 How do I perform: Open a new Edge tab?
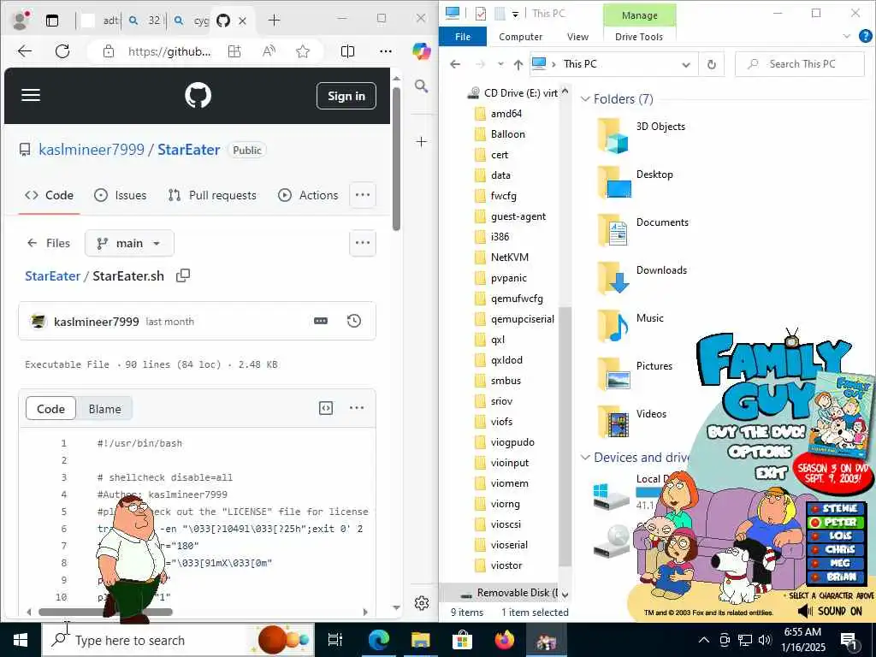click(274, 21)
